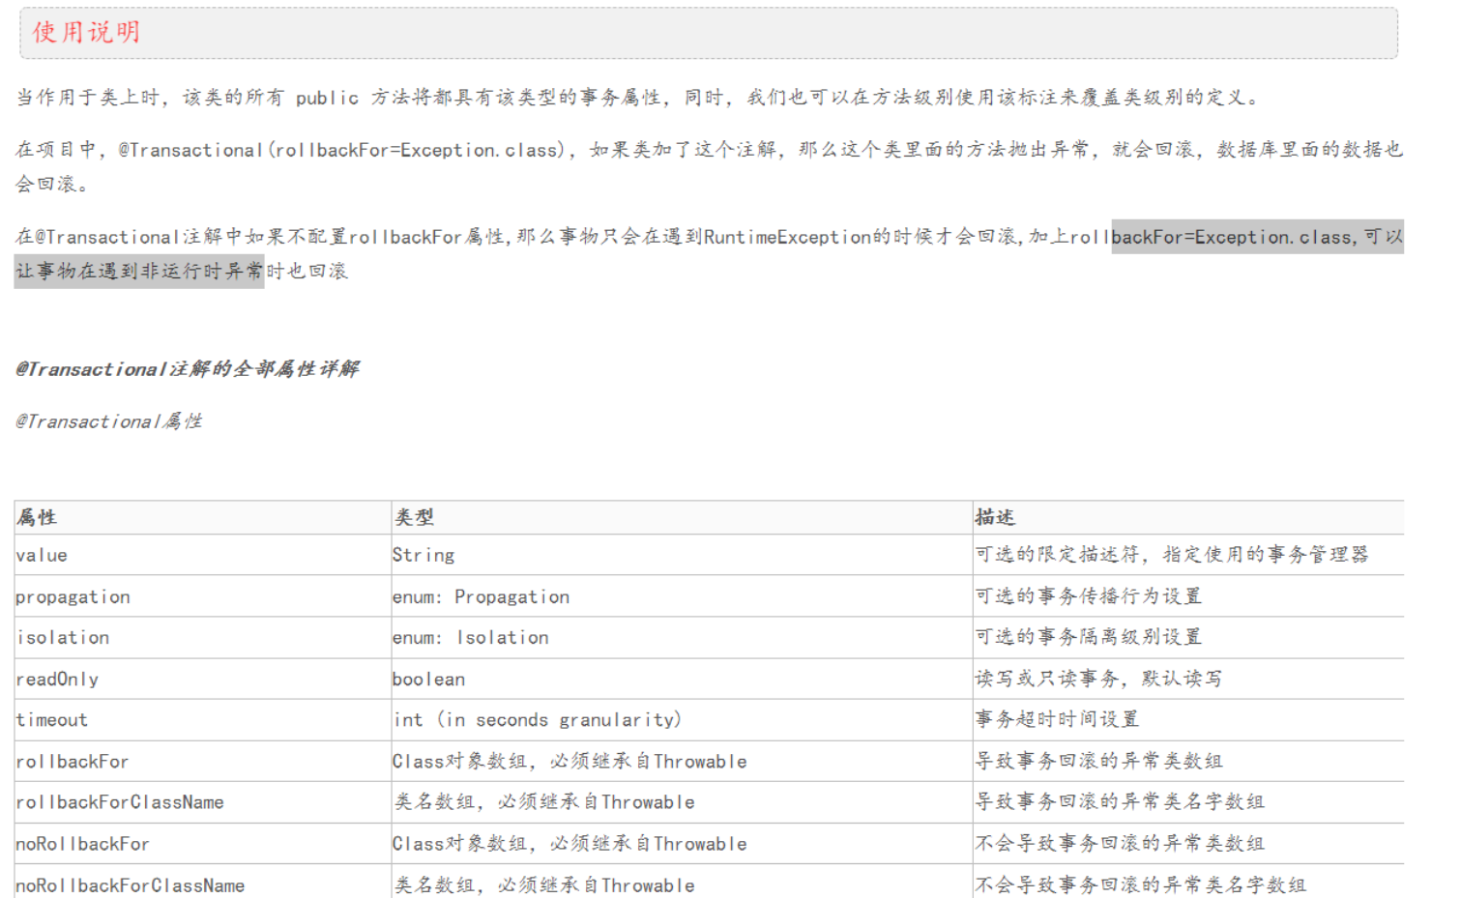Click description 不会导致事务回滚的异常类名字数组

[1140, 884]
